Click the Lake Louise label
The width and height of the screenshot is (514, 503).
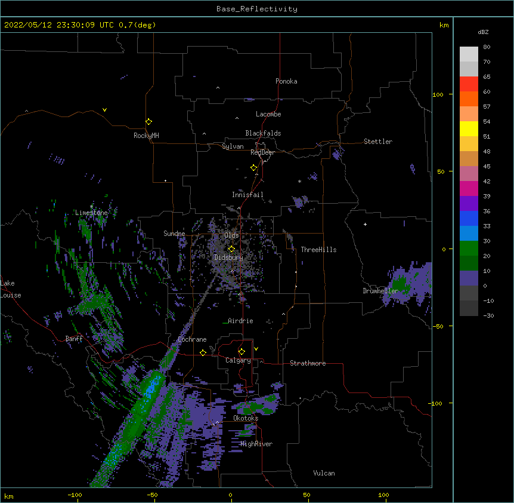click(x=11, y=289)
